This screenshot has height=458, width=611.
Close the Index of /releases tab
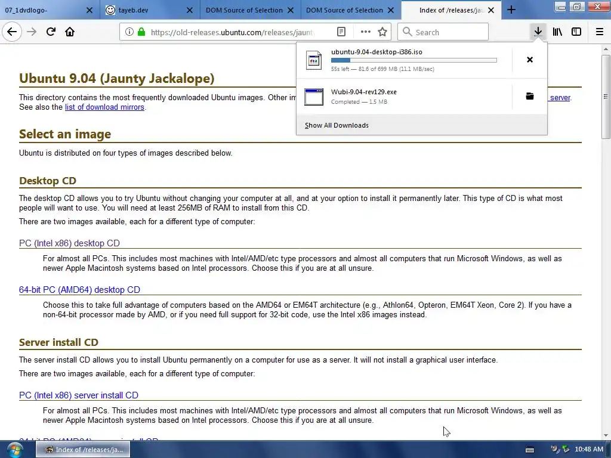[x=491, y=10]
